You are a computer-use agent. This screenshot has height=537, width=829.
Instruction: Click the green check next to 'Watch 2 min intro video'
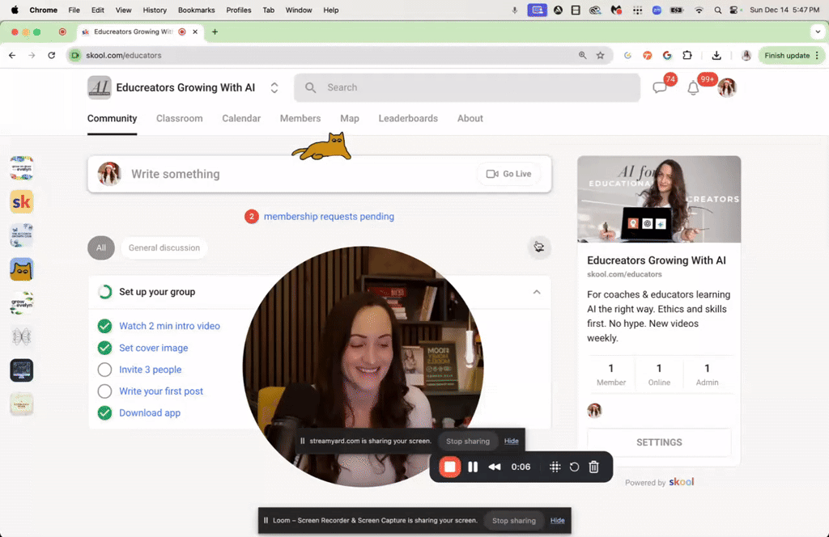(x=104, y=326)
